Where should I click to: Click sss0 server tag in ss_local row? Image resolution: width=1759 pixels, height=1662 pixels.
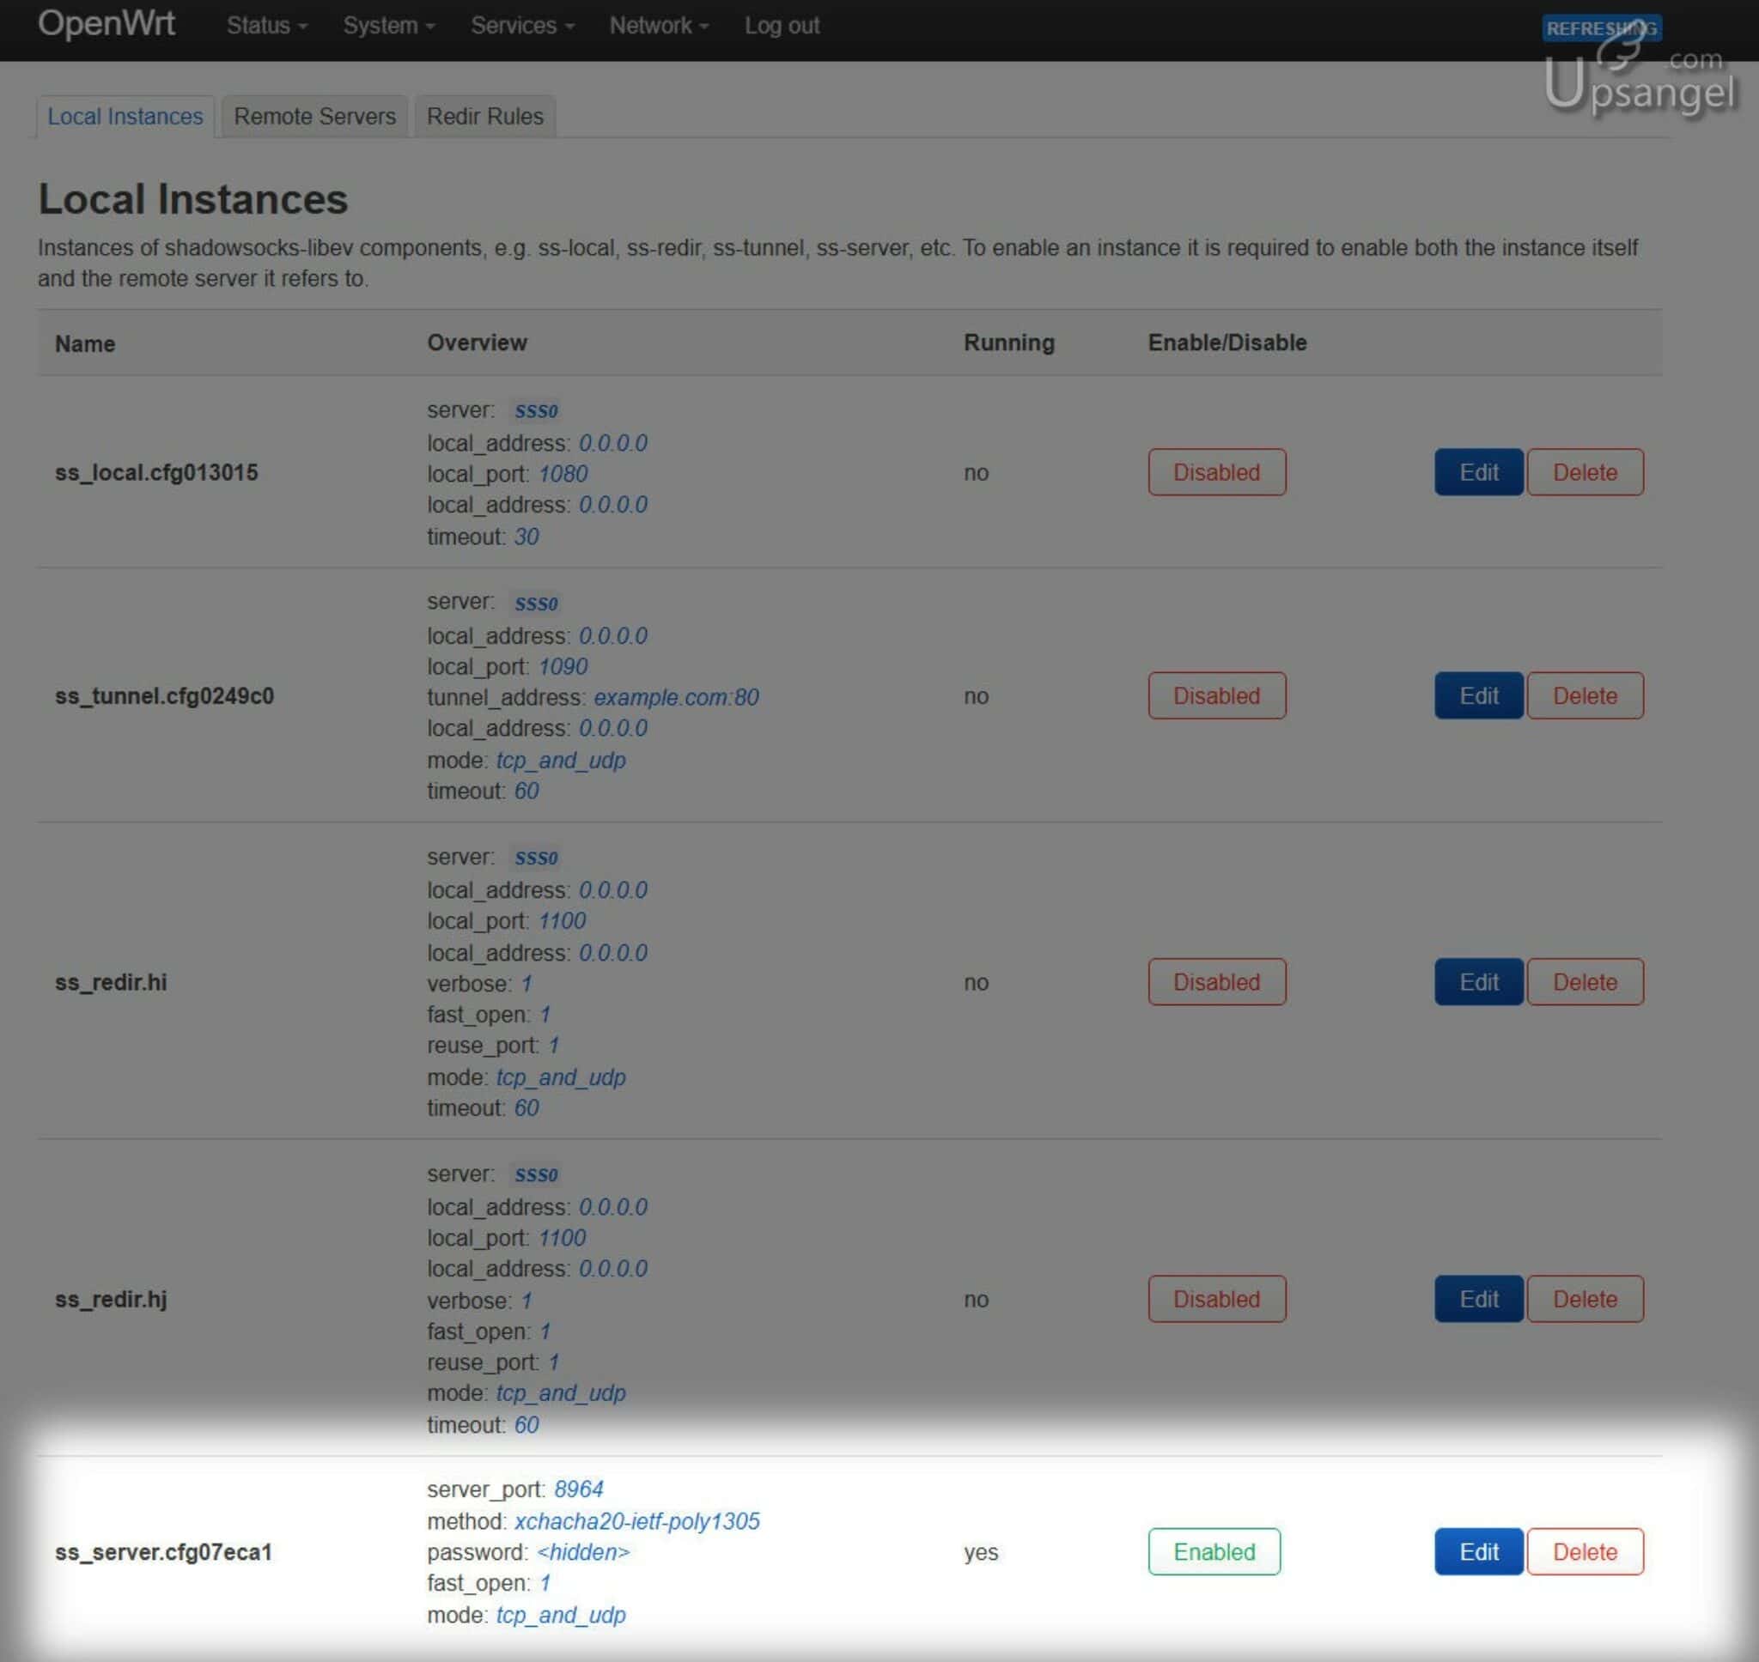click(x=536, y=411)
